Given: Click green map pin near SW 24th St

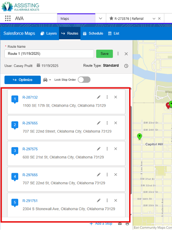Looking at the screenshot, I should [140, 137].
